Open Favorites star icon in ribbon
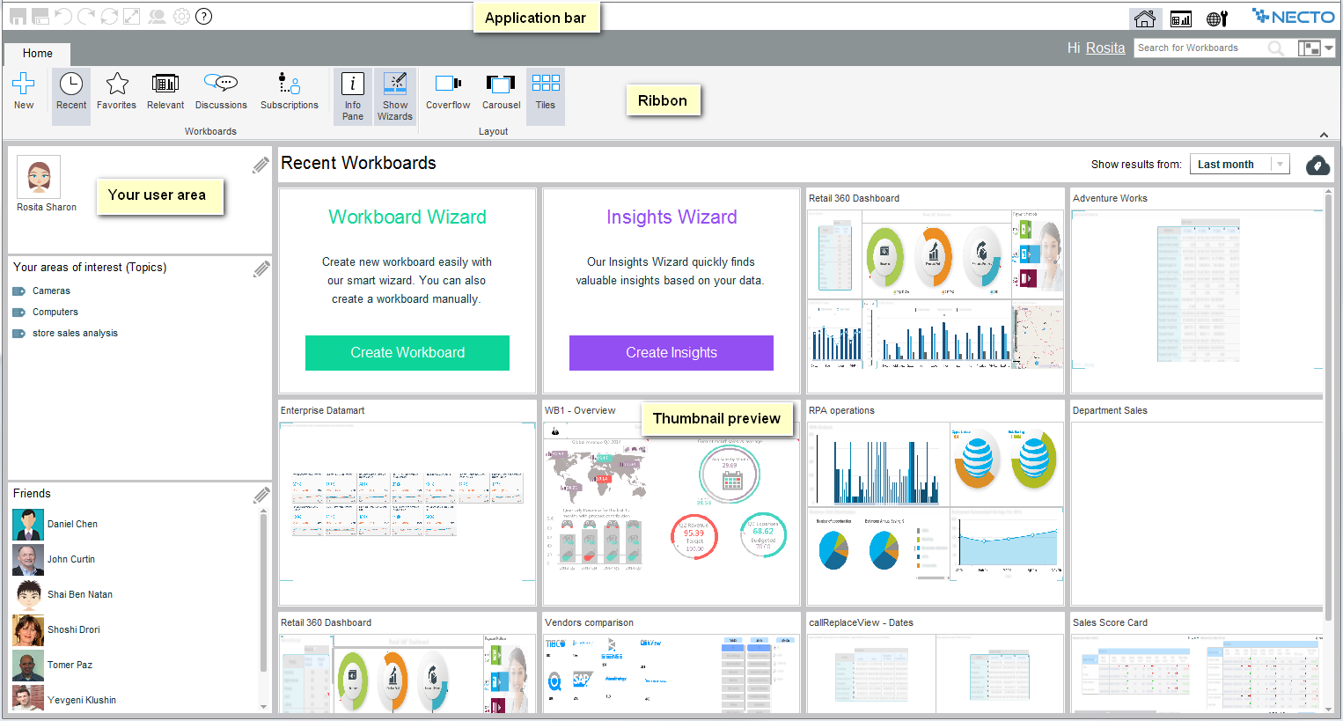Screen dimensions: 1343x721 coord(116,85)
